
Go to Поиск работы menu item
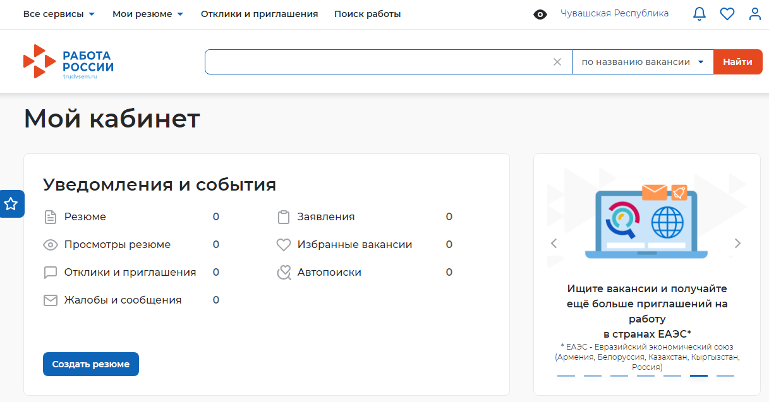pyautogui.click(x=367, y=14)
